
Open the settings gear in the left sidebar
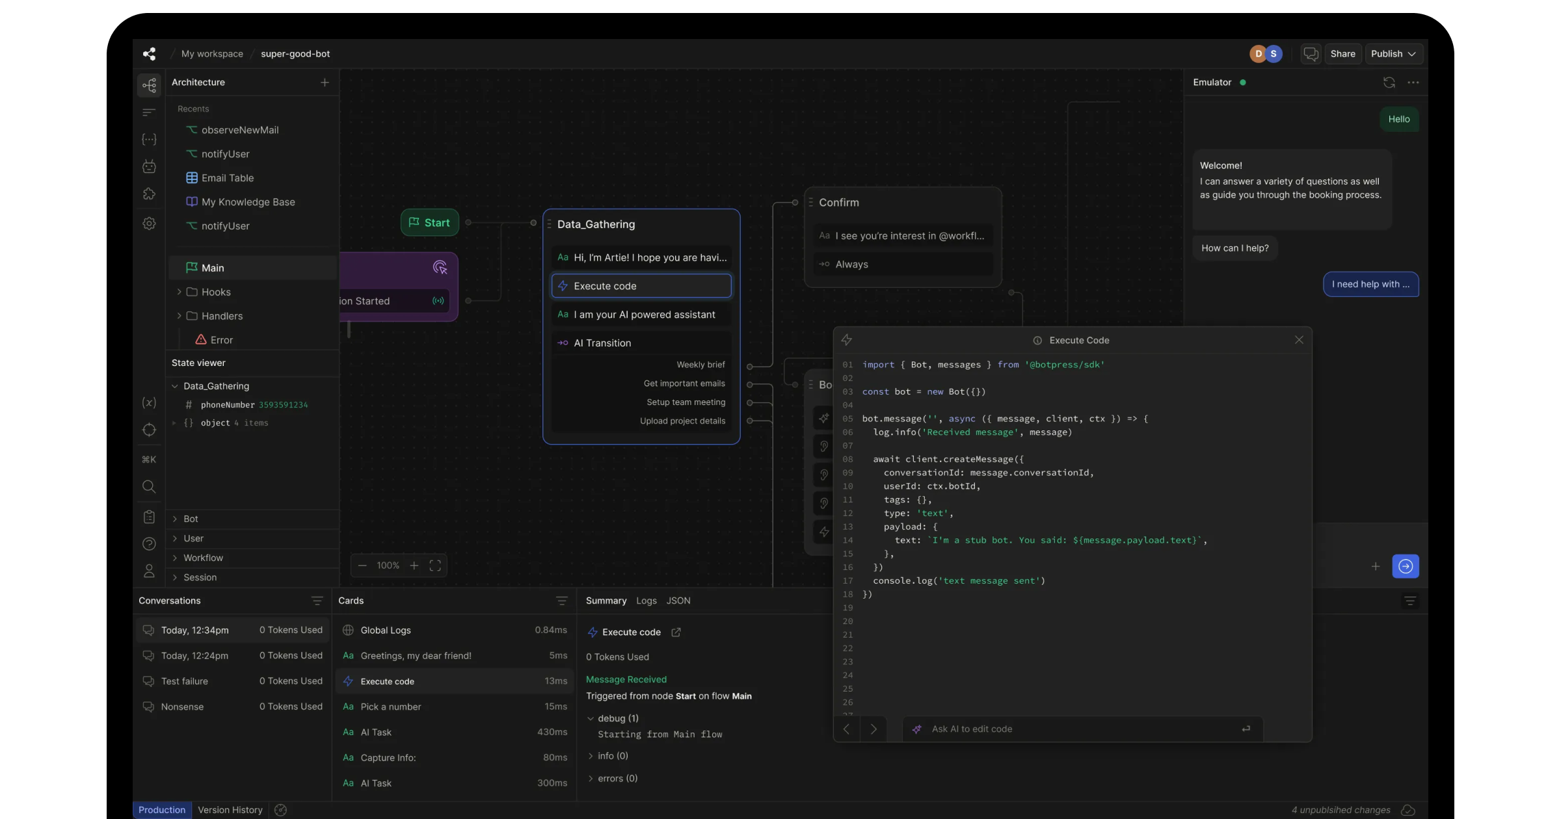point(149,224)
